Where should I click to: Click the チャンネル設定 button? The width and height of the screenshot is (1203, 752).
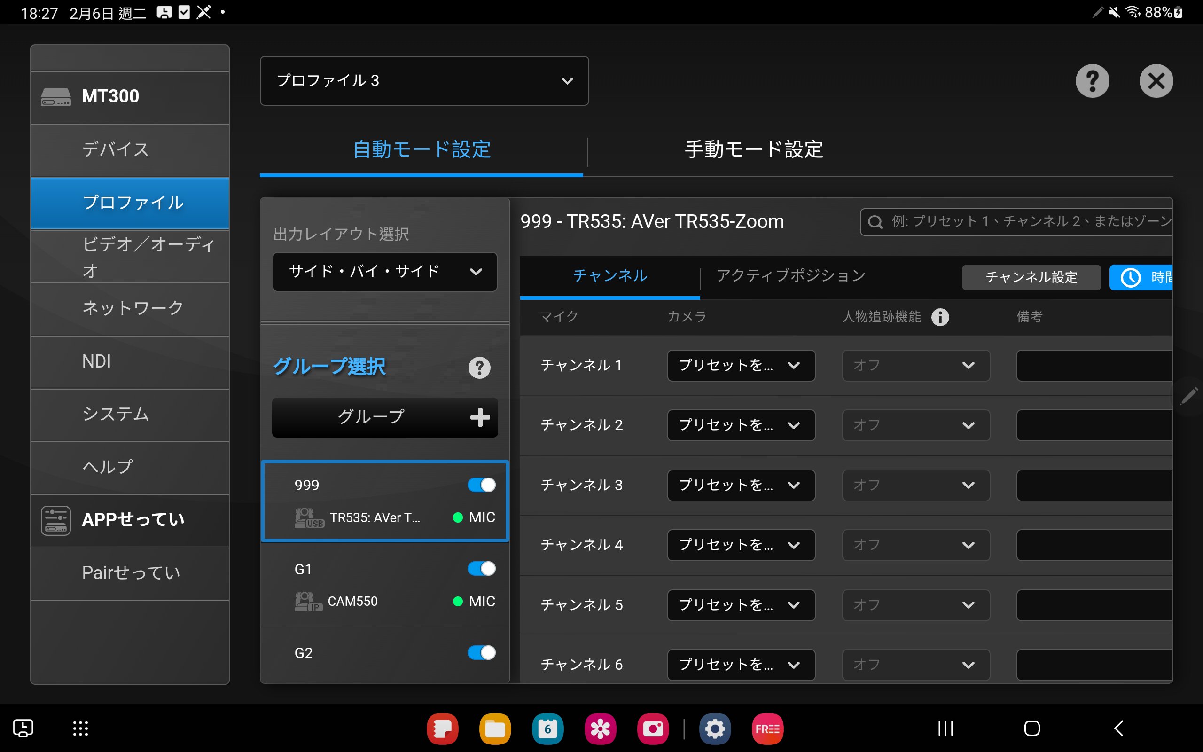1031,277
